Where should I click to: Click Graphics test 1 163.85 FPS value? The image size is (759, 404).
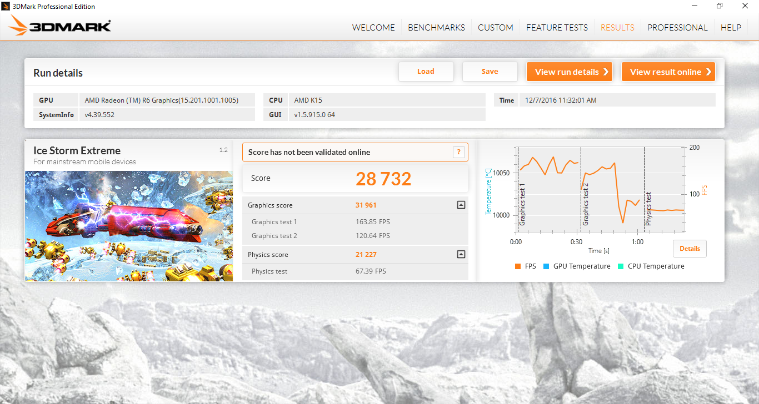tap(373, 222)
